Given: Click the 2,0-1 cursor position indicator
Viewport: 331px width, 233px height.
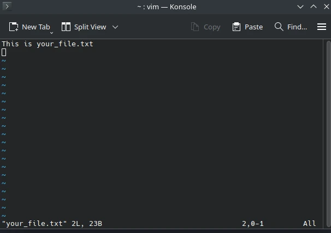Looking at the screenshot, I should [x=253, y=224].
